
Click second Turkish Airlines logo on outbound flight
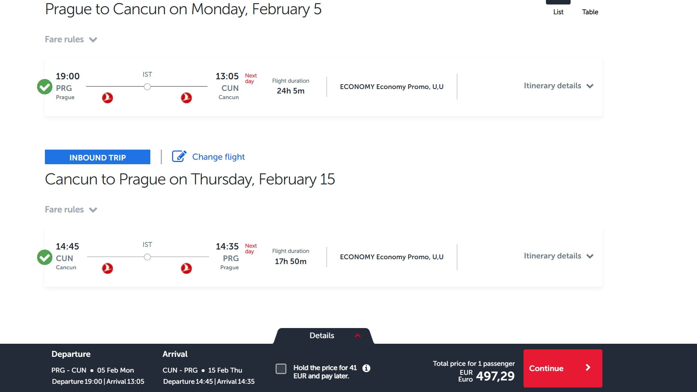click(x=186, y=98)
